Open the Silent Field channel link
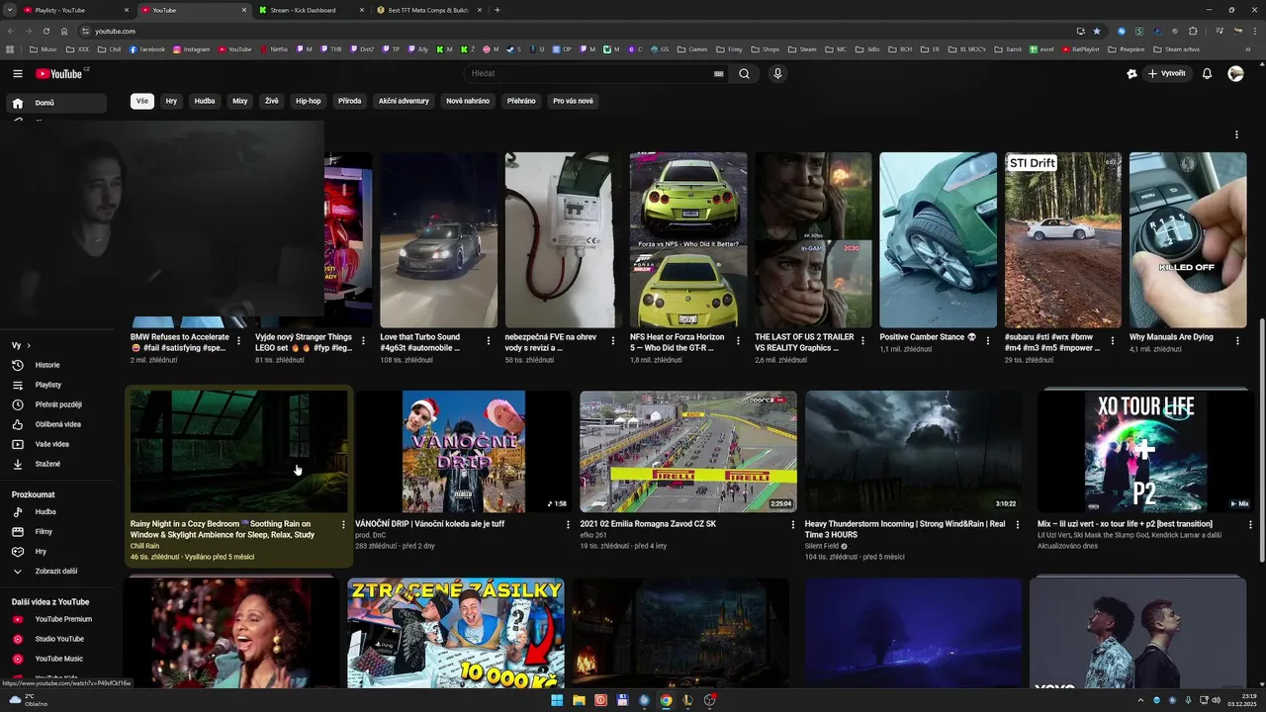This screenshot has height=712, width=1266. pyautogui.click(x=823, y=546)
